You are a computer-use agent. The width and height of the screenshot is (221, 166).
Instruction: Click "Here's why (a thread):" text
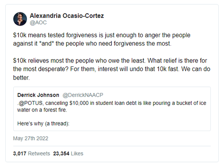(x=43, y=124)
